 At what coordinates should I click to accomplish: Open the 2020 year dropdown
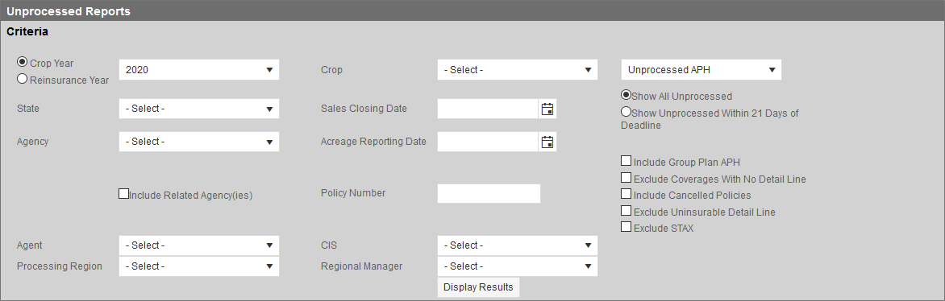point(199,70)
